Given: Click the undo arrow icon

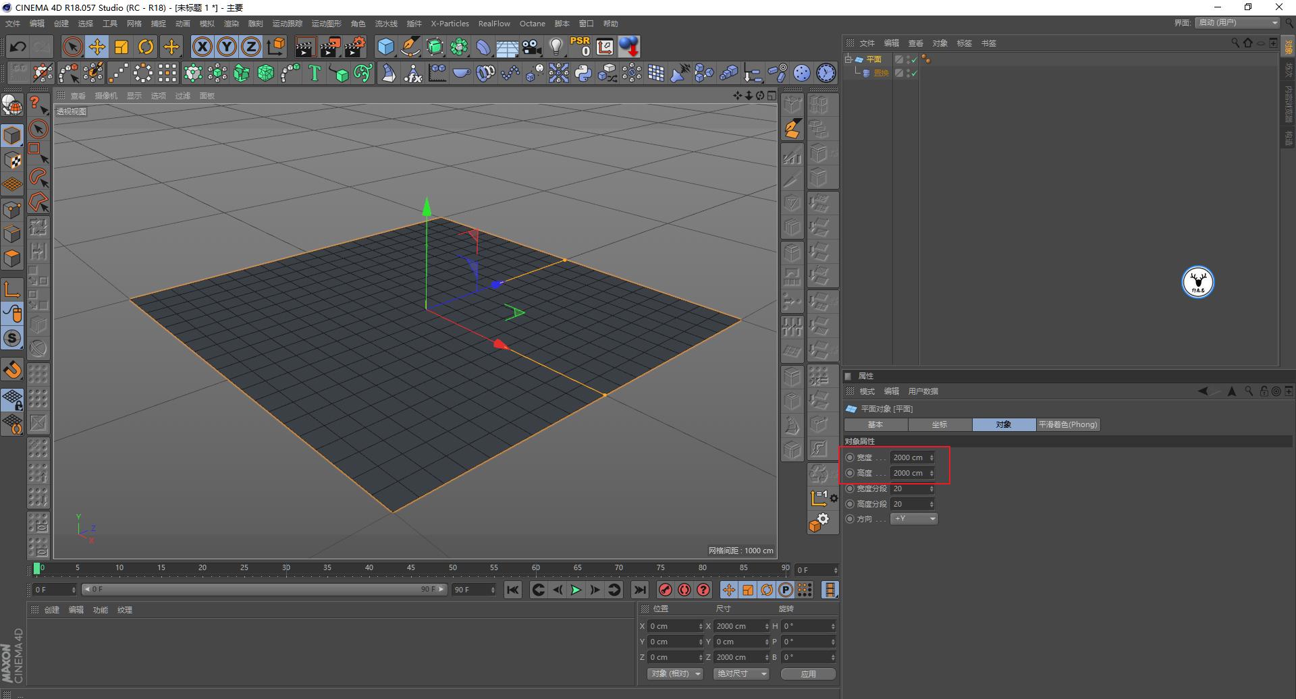Looking at the screenshot, I should [18, 47].
